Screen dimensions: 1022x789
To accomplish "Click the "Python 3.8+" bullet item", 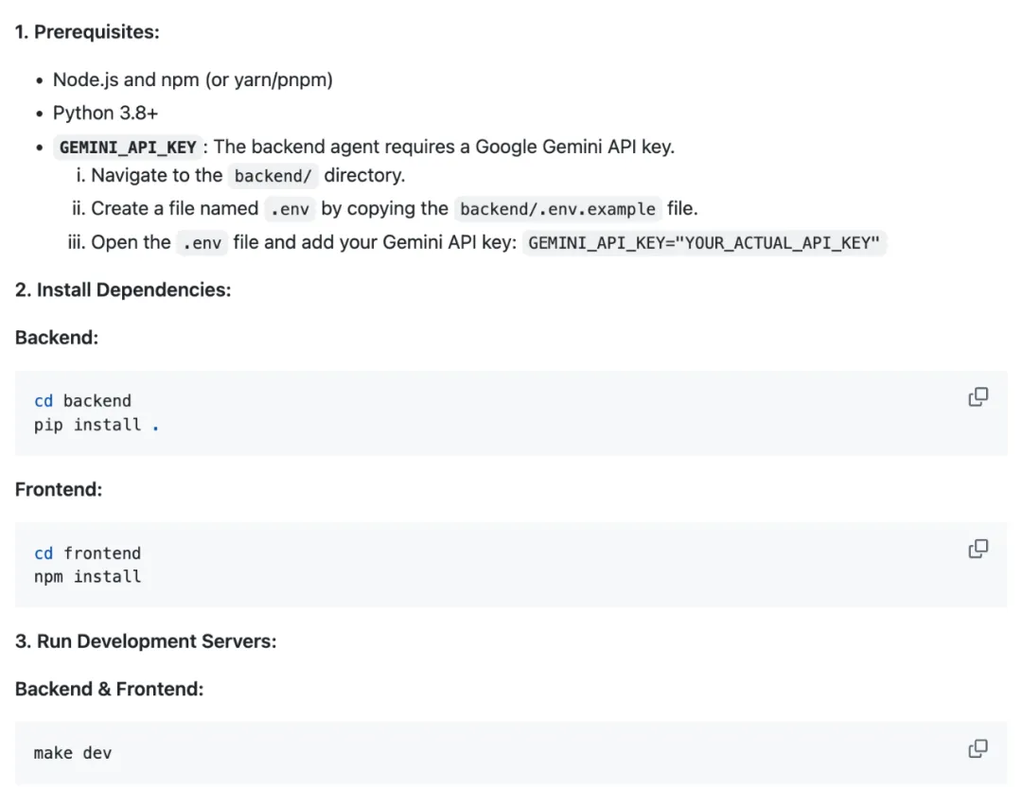I will click(x=105, y=113).
